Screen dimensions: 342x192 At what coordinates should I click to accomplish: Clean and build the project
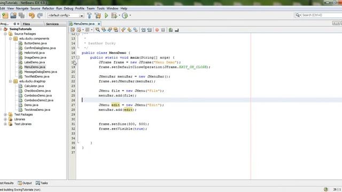click(x=98, y=15)
